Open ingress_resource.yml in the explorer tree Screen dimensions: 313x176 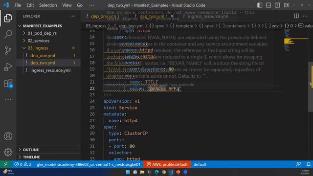coord(50,70)
